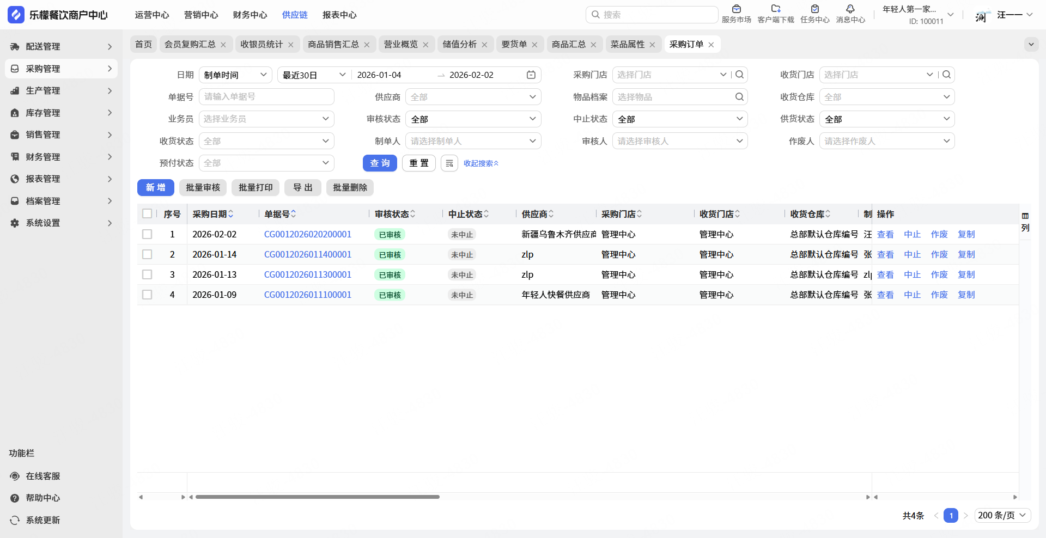Select checkbox for the 2026-01-09 order row
1046x538 pixels.
pos(147,295)
